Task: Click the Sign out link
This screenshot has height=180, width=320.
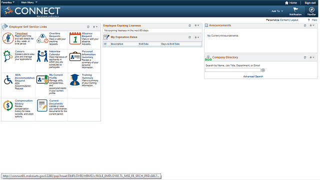Action: coord(310,2)
